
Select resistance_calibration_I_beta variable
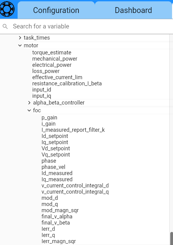click(67, 84)
